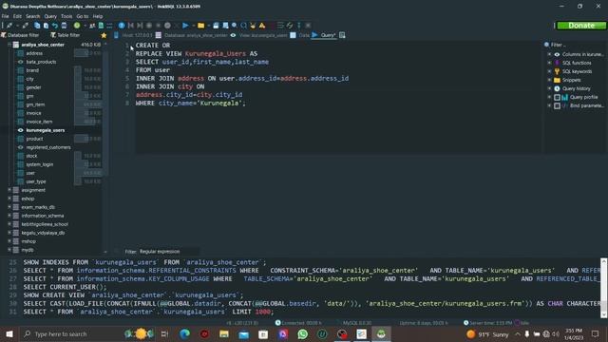Switch to the Database: araliya_shoe_center tab

(192, 35)
